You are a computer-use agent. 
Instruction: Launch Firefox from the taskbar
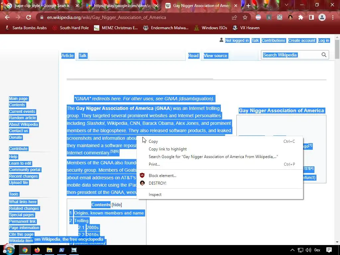[37, 250]
